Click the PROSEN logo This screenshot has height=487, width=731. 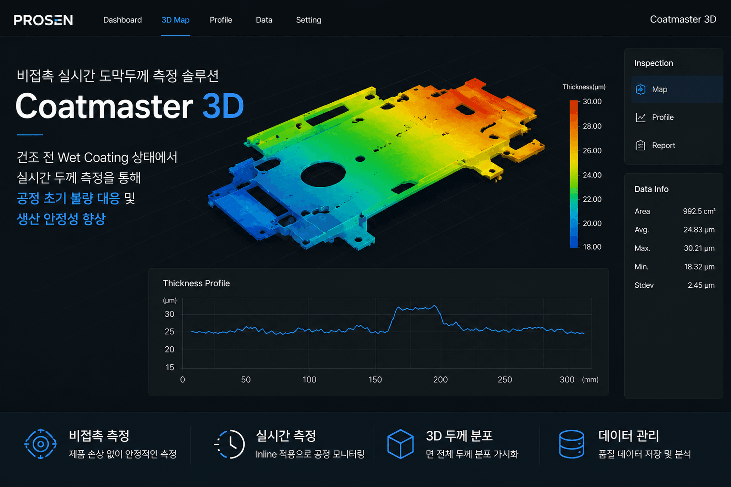coord(43,20)
